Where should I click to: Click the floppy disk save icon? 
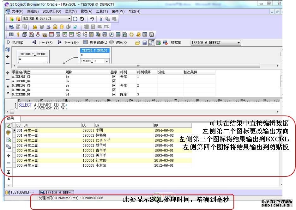(x=144, y=43)
